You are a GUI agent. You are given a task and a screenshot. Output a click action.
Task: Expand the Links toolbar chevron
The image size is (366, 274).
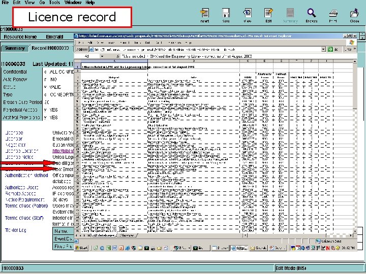point(355,49)
